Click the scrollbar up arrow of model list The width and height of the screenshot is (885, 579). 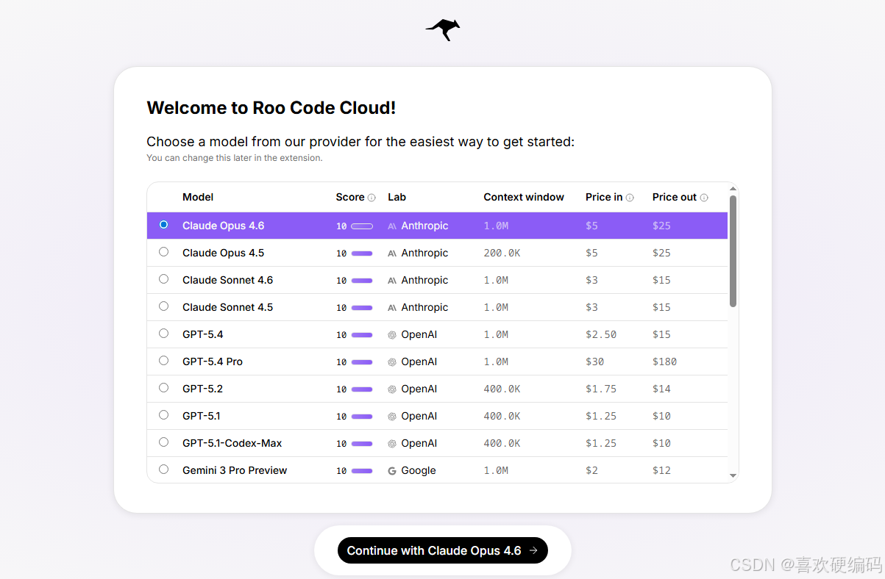point(733,188)
